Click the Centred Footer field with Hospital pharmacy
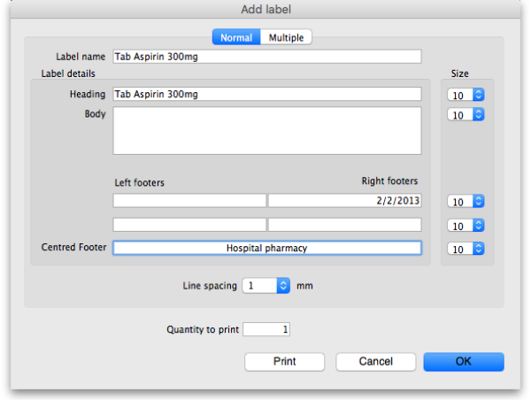The image size is (531, 400). (266, 248)
